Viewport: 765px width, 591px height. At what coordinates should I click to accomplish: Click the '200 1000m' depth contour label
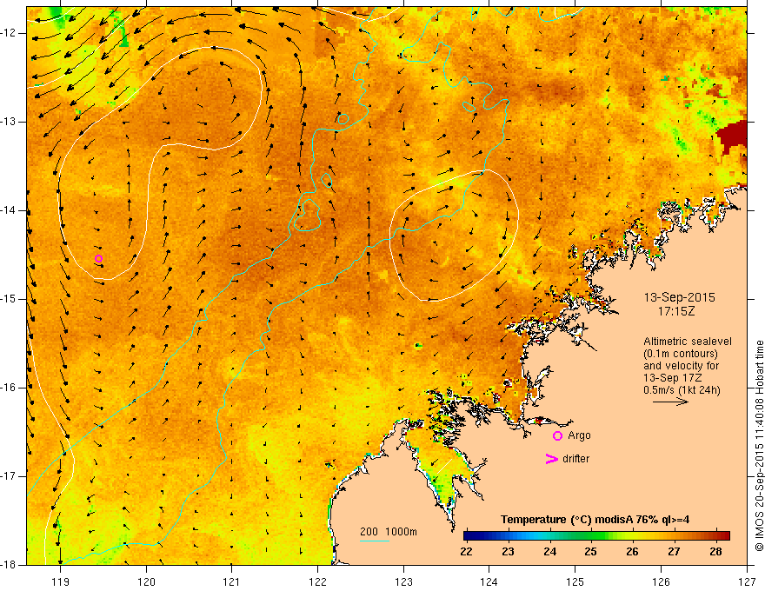(389, 532)
